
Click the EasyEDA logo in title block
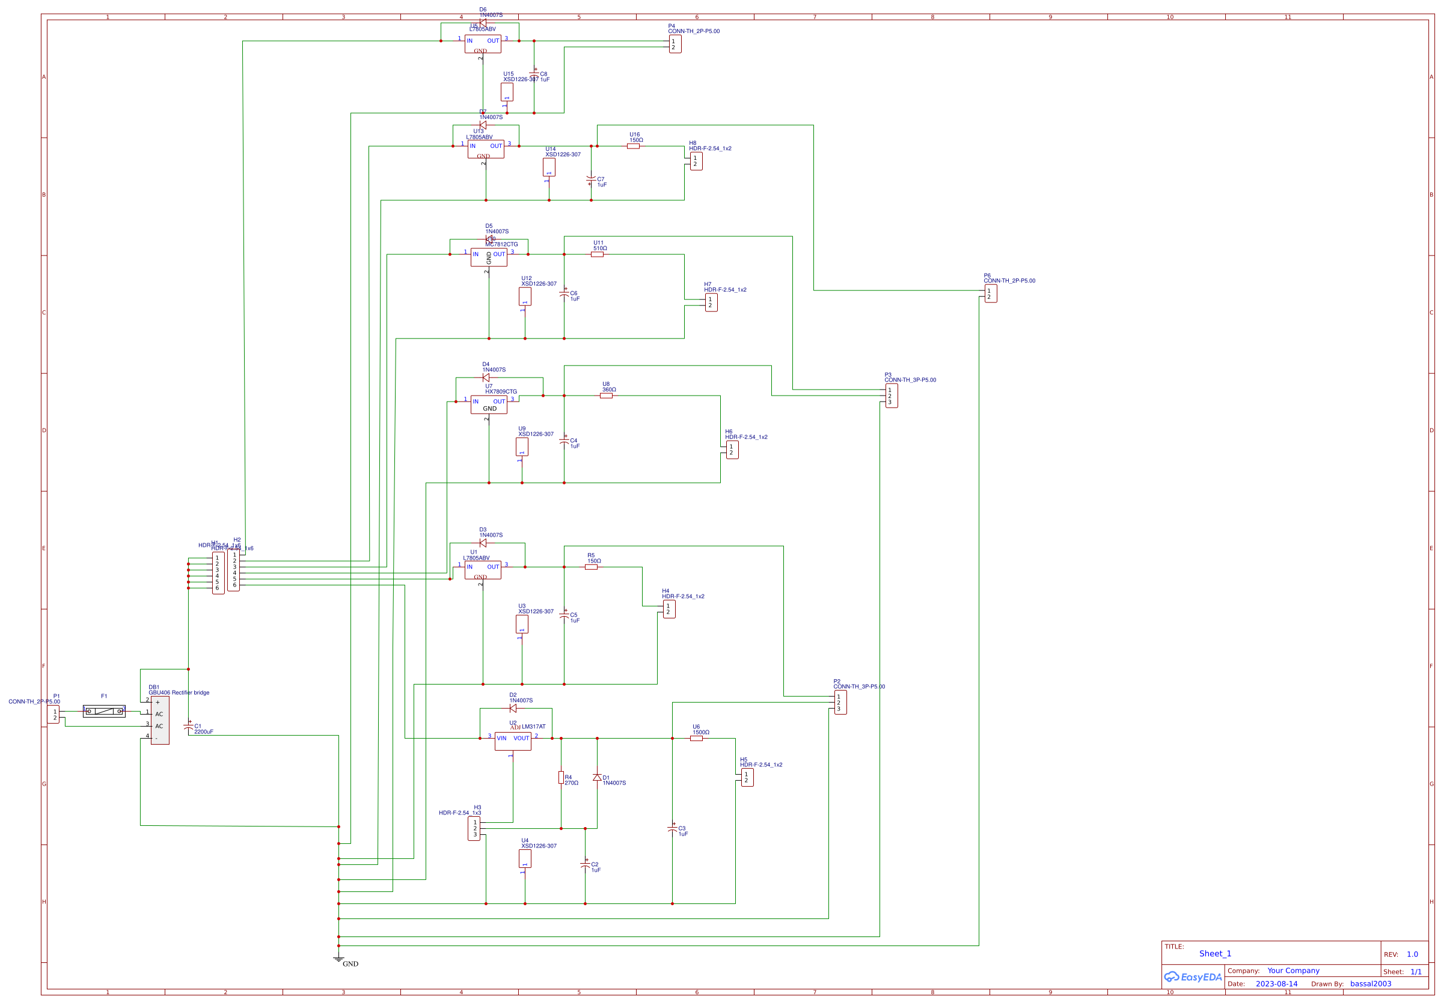click(1193, 976)
